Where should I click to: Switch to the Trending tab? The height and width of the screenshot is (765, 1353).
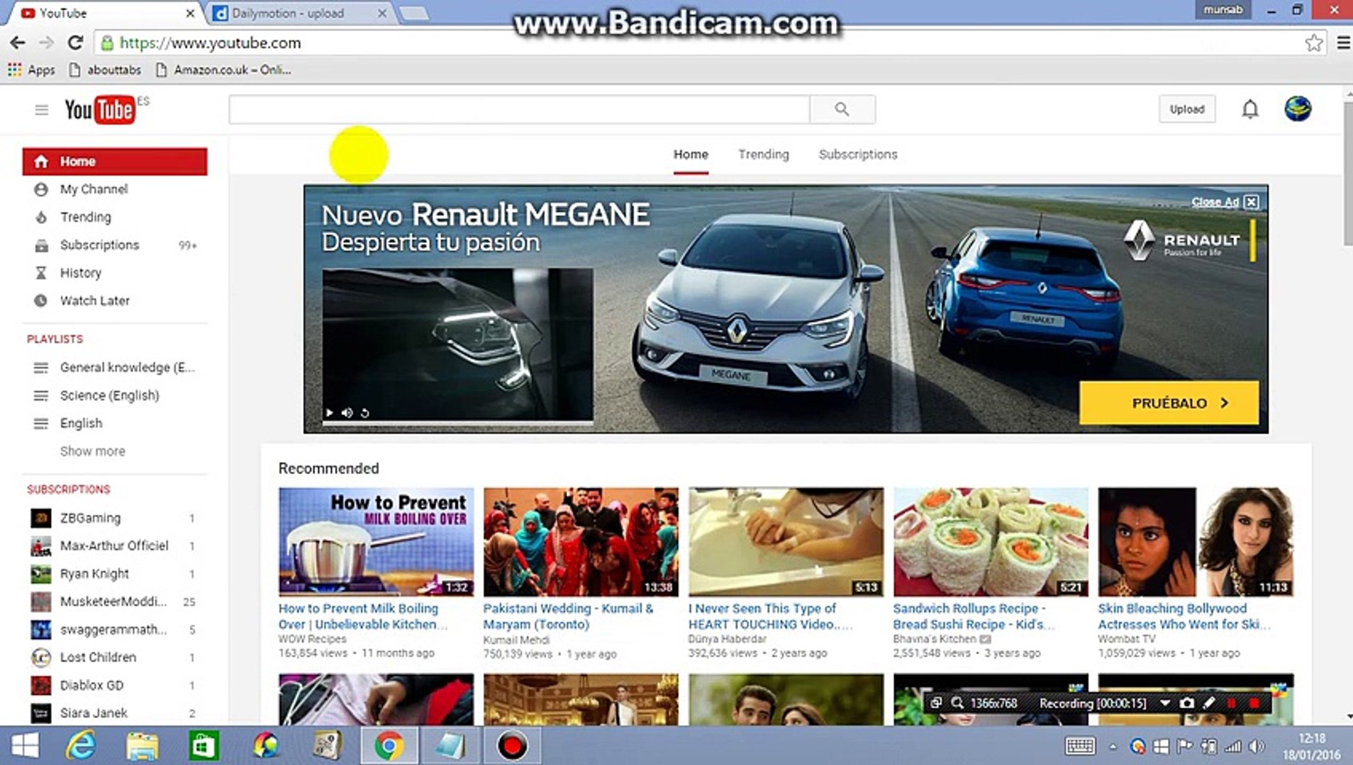763,154
